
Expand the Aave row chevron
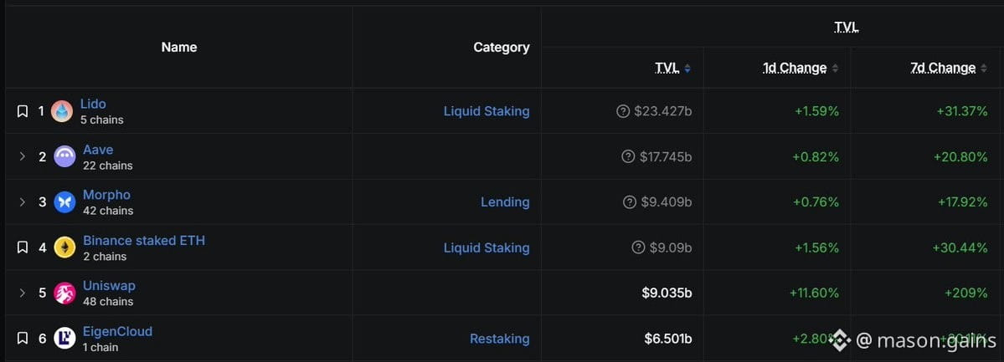[x=23, y=156]
